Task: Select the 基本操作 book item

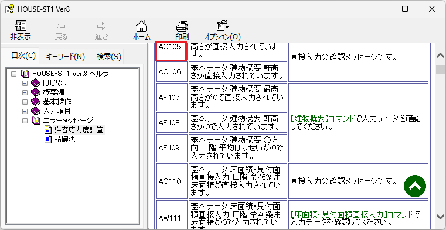Action: [x=57, y=102]
